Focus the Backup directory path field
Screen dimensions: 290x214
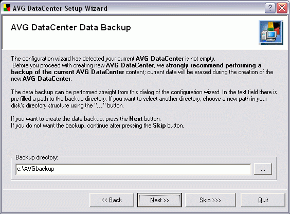pyautogui.click(x=133, y=169)
